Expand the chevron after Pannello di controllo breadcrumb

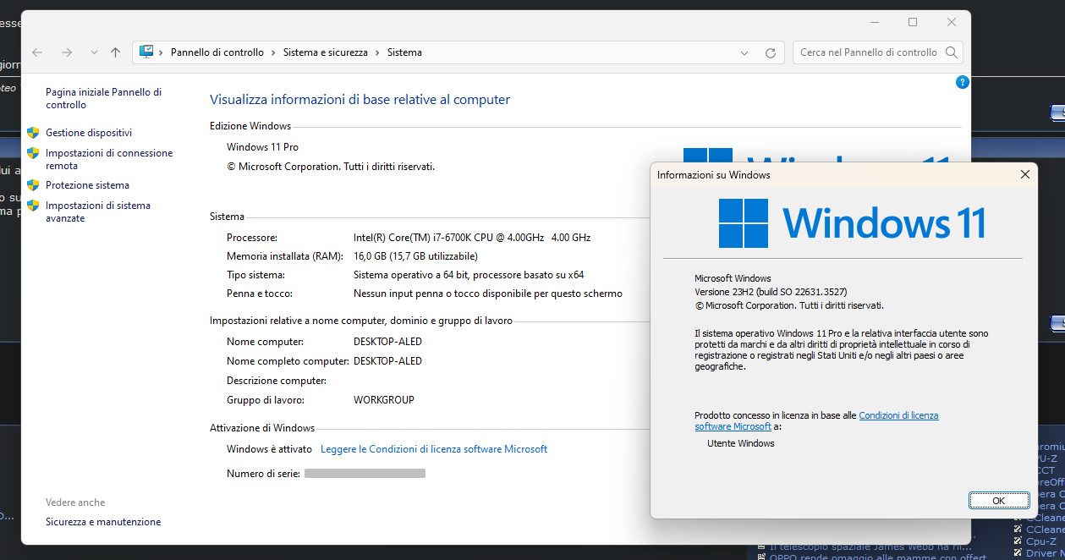click(273, 52)
